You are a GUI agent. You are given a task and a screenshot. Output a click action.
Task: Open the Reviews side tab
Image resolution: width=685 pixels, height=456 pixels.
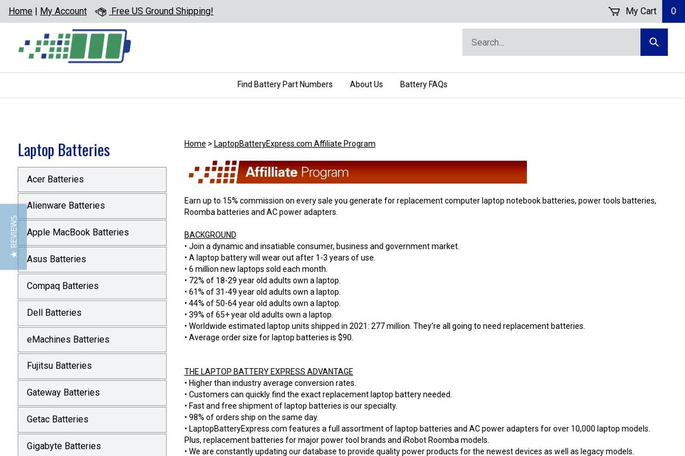[x=14, y=236]
